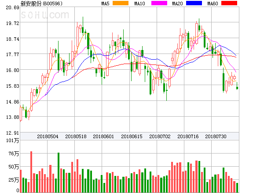Click the 19.72 price axis label
Screen dimensions: 264x193
tap(12, 23)
